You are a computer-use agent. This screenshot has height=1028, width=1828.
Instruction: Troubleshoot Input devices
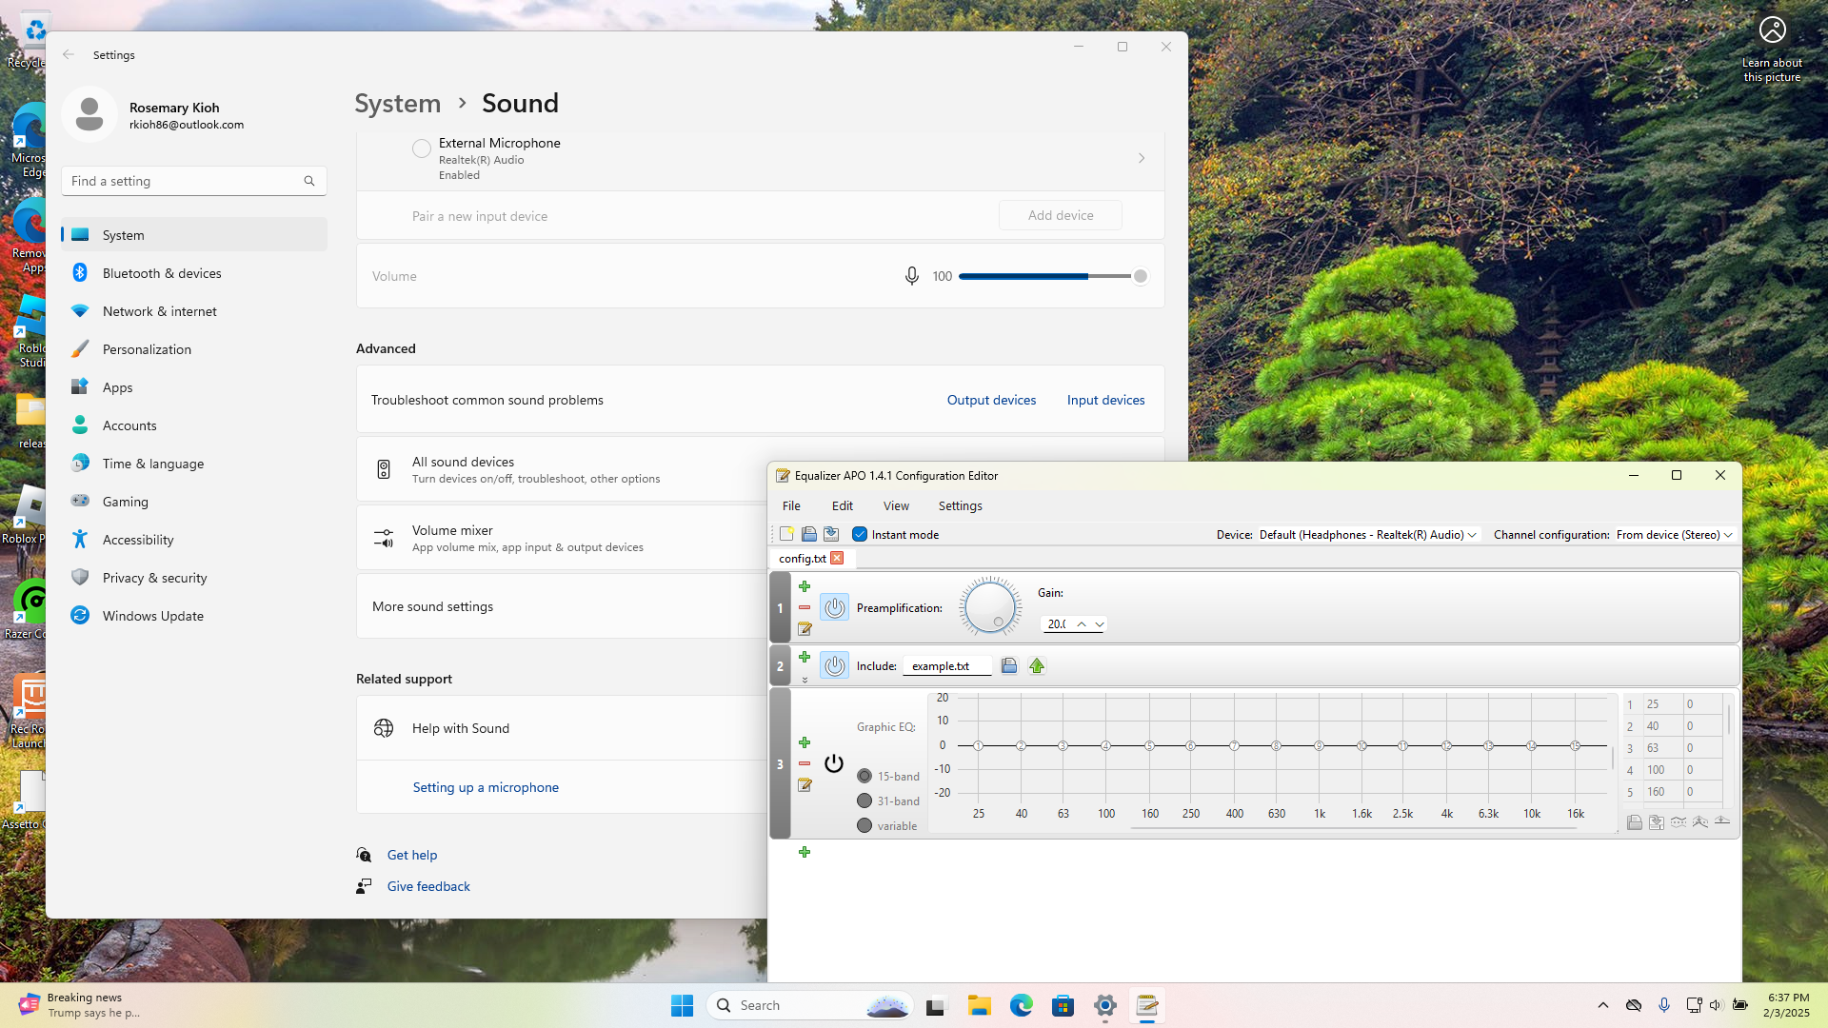pos(1105,400)
